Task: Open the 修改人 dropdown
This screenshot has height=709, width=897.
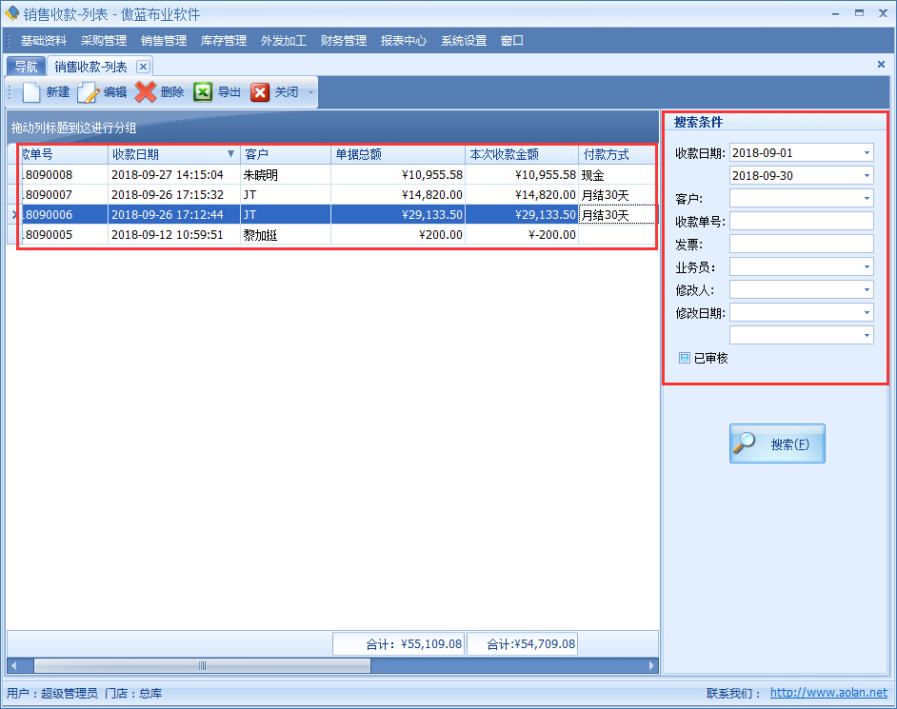Action: click(867, 290)
